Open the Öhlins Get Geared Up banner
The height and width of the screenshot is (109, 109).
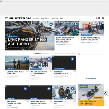click(x=91, y=95)
